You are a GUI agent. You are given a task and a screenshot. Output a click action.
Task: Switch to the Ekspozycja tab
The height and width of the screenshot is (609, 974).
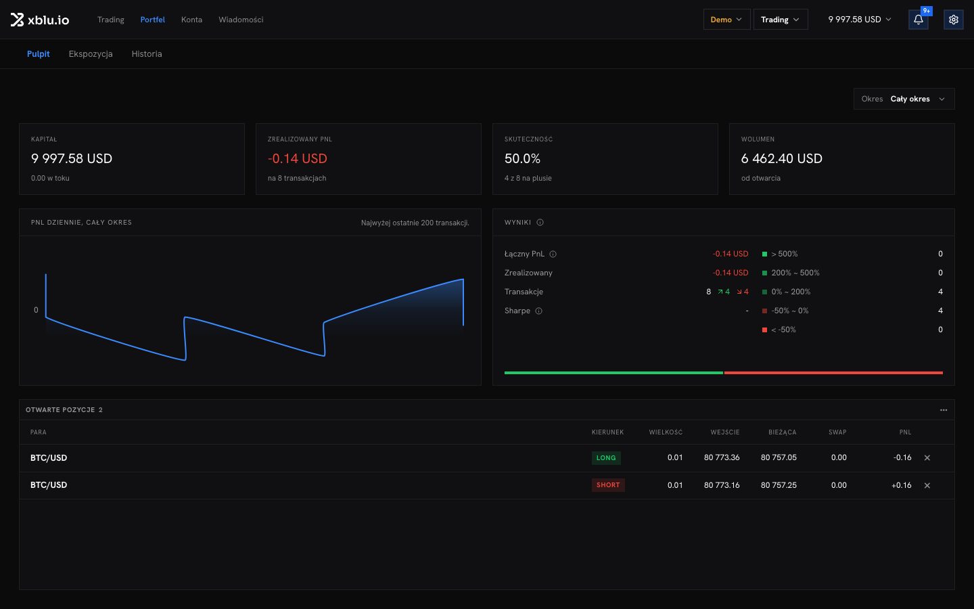(91, 54)
